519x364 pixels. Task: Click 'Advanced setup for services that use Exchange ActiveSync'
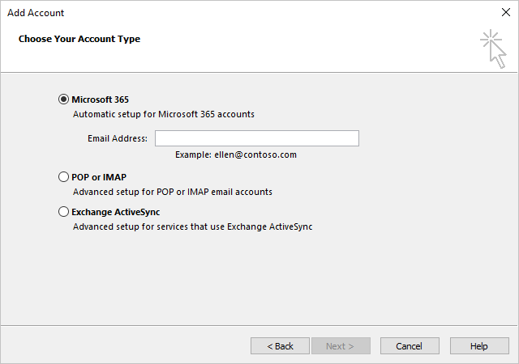(x=193, y=226)
